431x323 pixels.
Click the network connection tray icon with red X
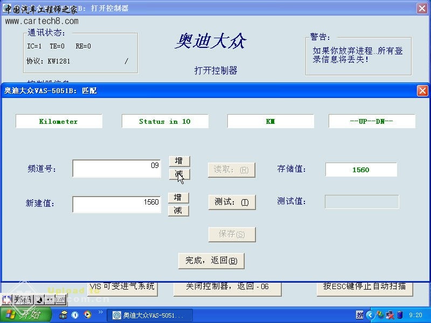(x=390, y=315)
